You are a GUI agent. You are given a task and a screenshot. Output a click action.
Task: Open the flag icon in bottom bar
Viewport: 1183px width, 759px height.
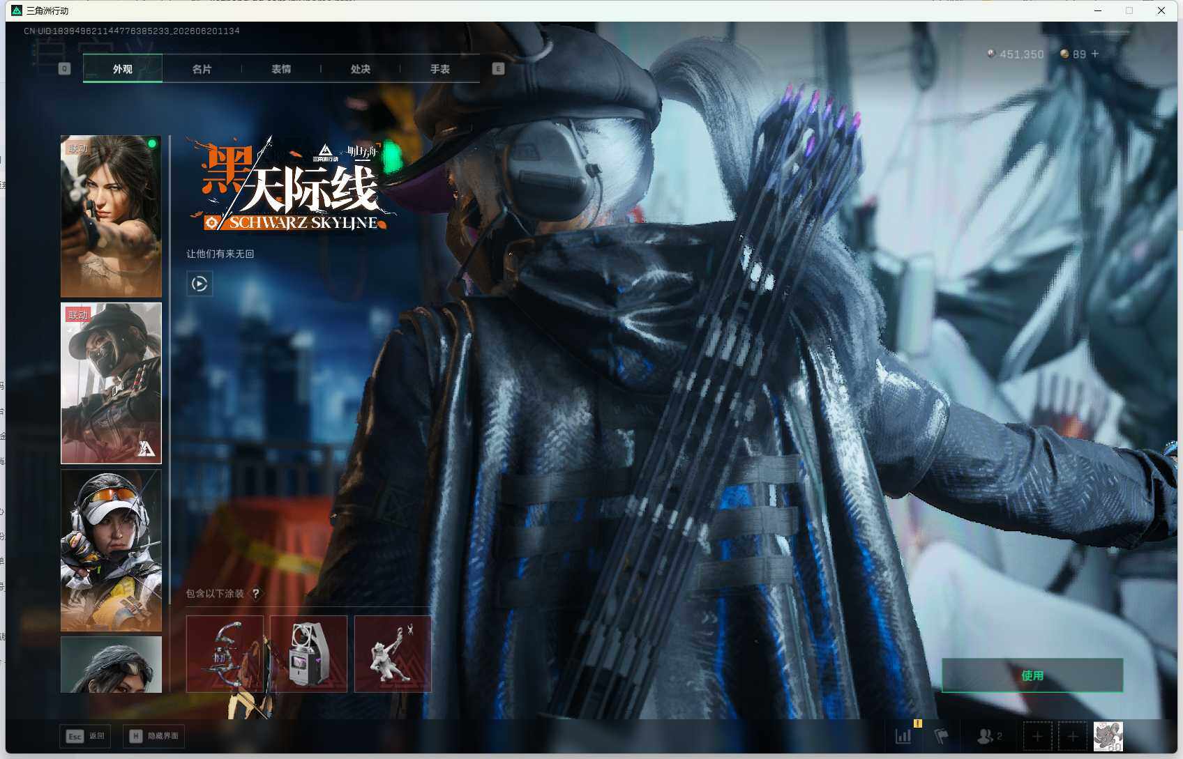(x=942, y=736)
